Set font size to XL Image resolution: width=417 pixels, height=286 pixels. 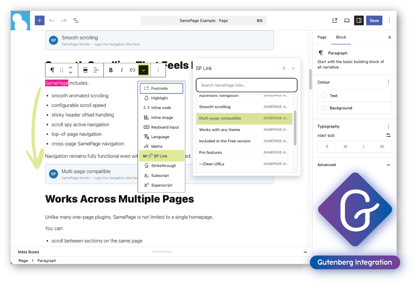[x=382, y=146]
